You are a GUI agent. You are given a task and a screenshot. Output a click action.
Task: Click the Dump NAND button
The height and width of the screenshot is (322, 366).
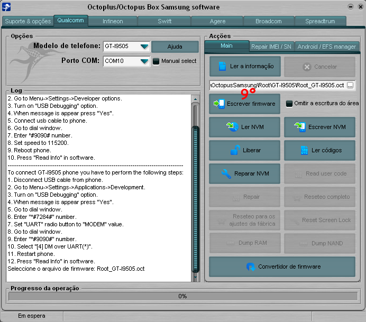pos(319,243)
